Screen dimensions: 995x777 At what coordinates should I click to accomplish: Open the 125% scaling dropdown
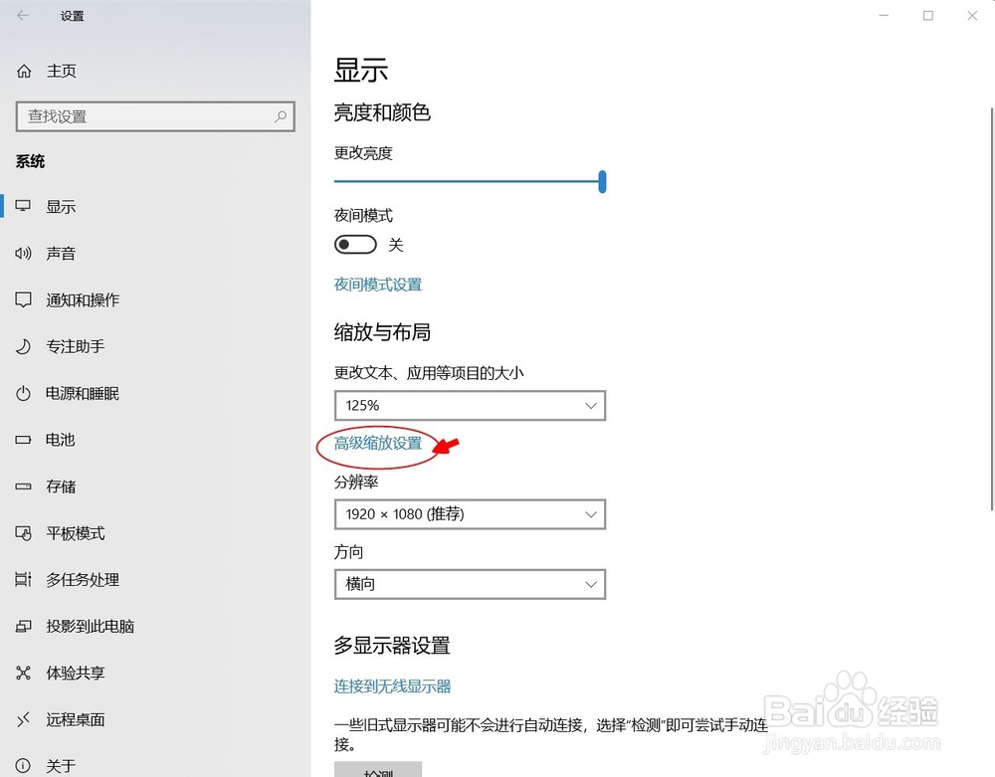[x=470, y=405]
